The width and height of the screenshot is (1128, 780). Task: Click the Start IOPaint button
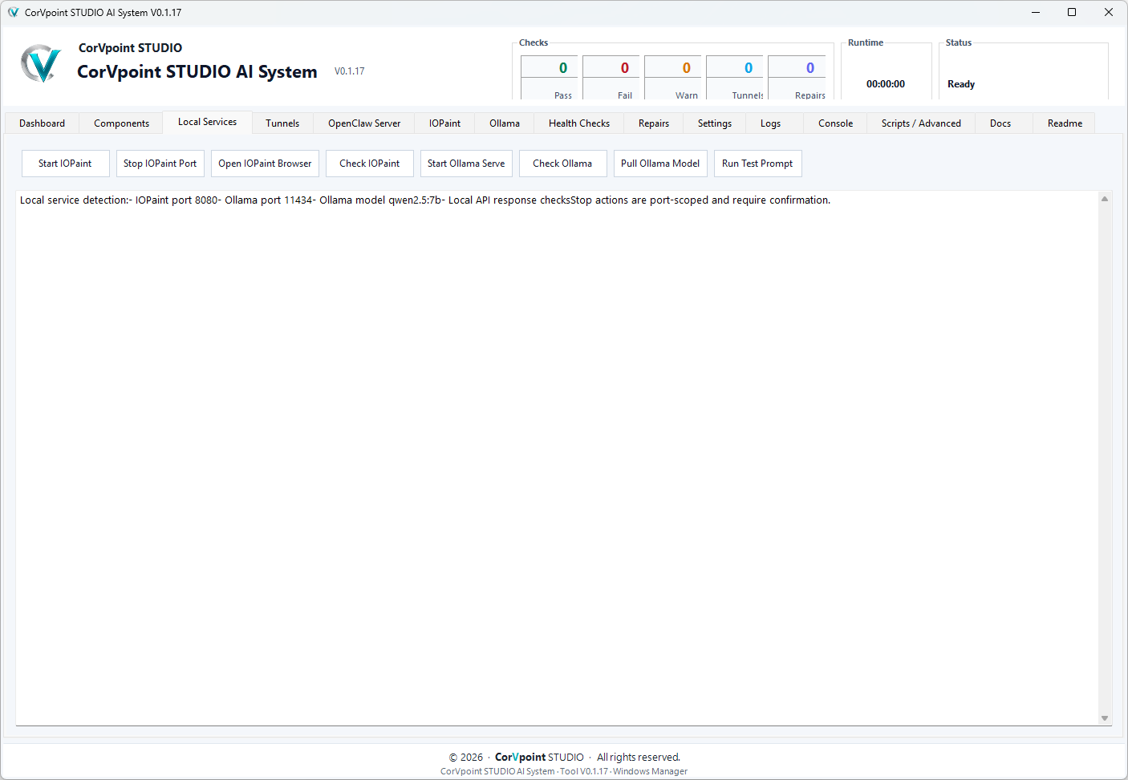click(x=65, y=164)
